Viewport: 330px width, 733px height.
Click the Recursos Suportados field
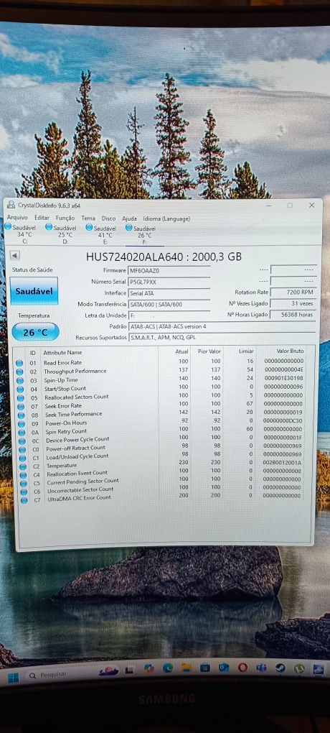[222, 338]
